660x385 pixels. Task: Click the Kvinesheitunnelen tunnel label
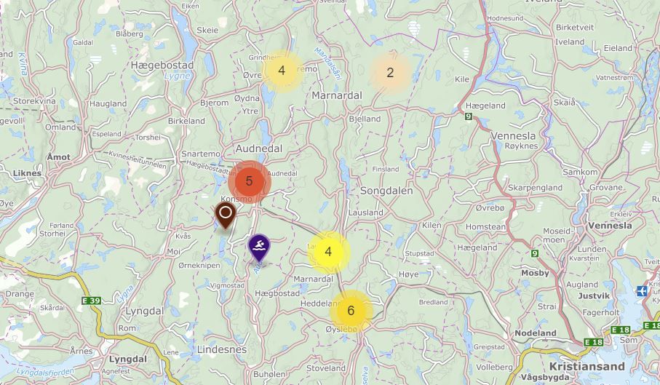coord(138,159)
